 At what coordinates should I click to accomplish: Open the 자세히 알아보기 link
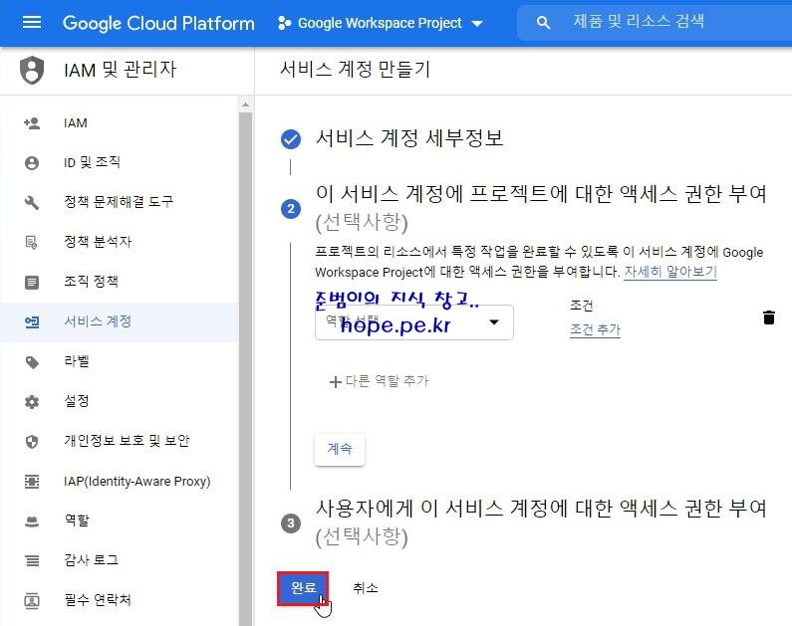pos(670,272)
